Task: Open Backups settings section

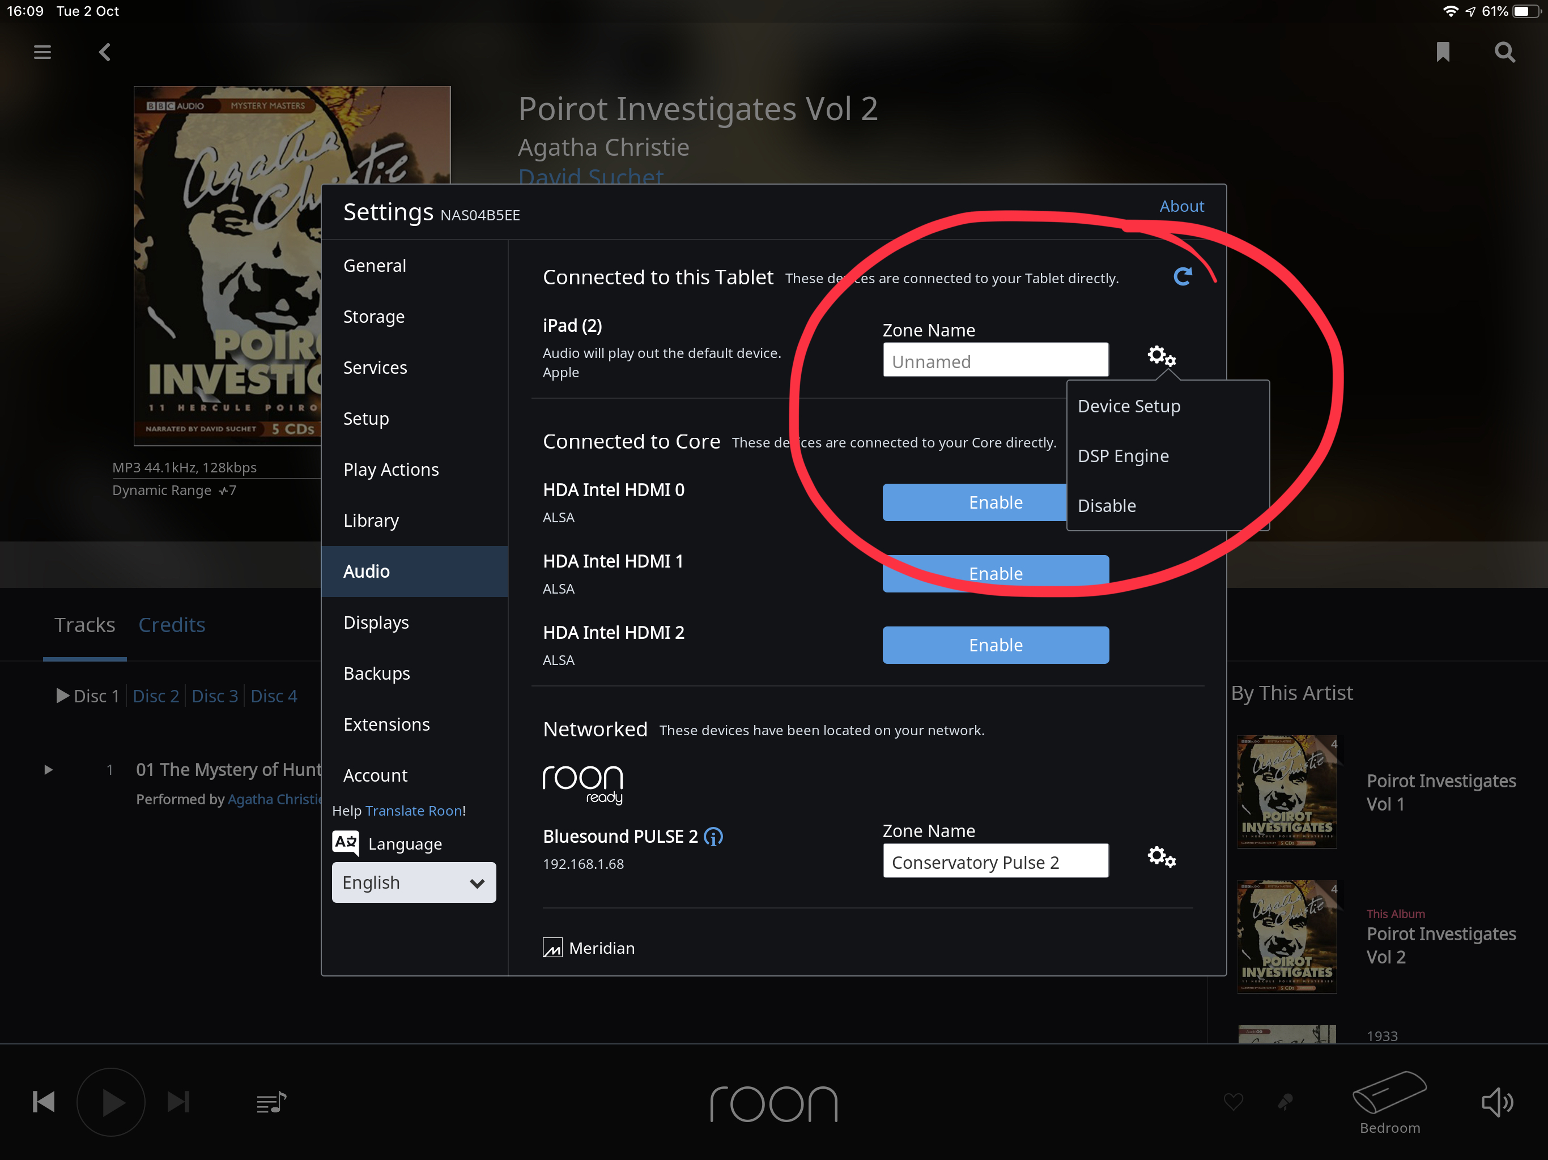Action: tap(414, 674)
